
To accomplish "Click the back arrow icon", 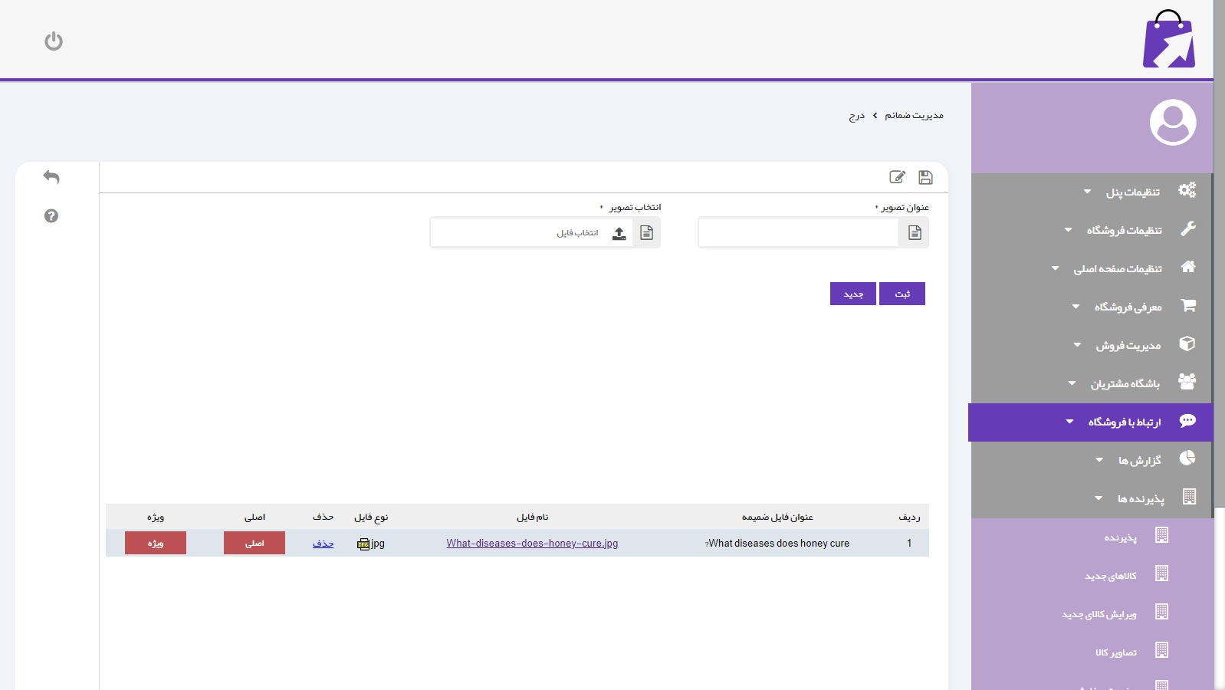I will tap(51, 177).
